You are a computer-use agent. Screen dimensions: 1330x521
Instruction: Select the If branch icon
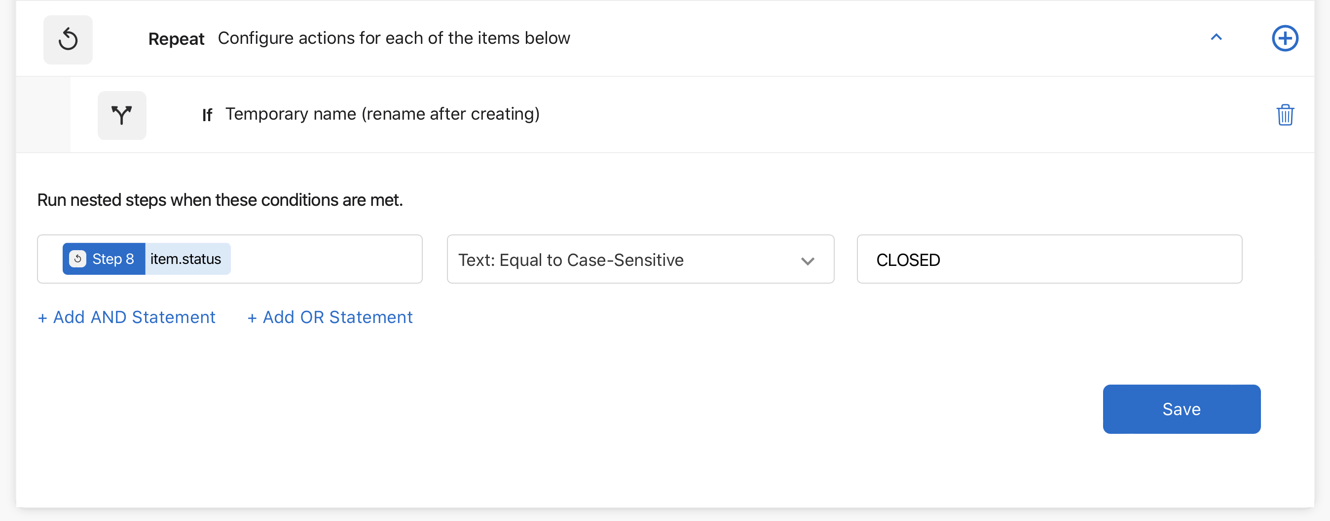pos(122,115)
